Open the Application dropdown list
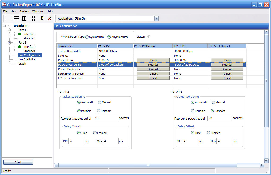This screenshot has width=271, height=175. (x=156, y=18)
